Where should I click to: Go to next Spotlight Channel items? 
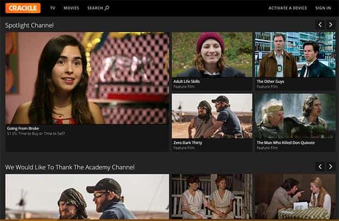(x=331, y=25)
